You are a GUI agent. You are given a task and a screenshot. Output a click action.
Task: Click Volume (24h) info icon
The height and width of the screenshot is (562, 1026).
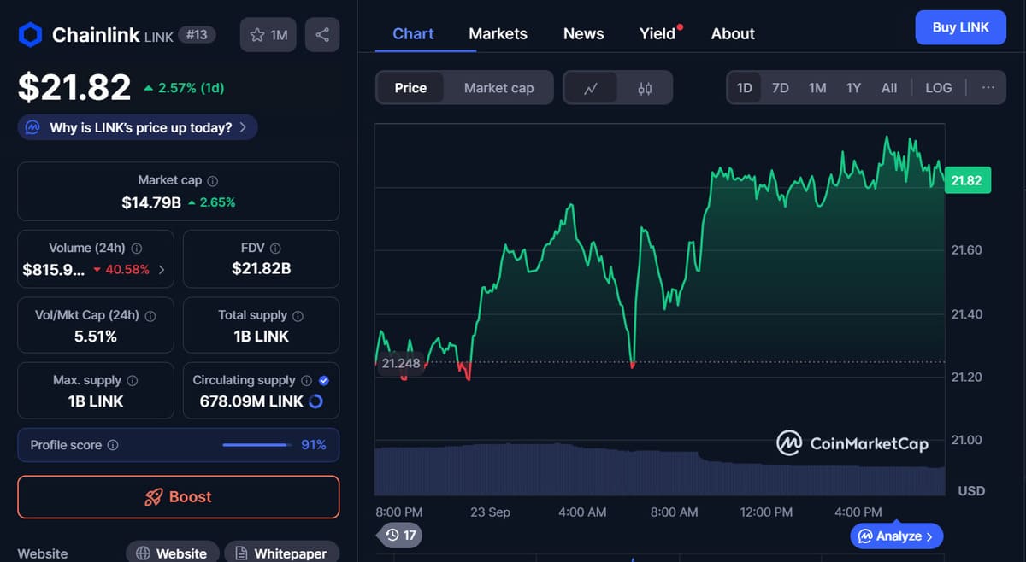pyautogui.click(x=136, y=248)
